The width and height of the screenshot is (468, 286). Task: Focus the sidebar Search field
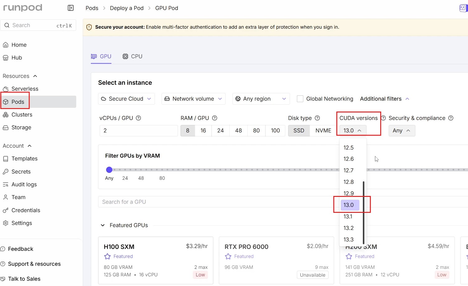38,25
